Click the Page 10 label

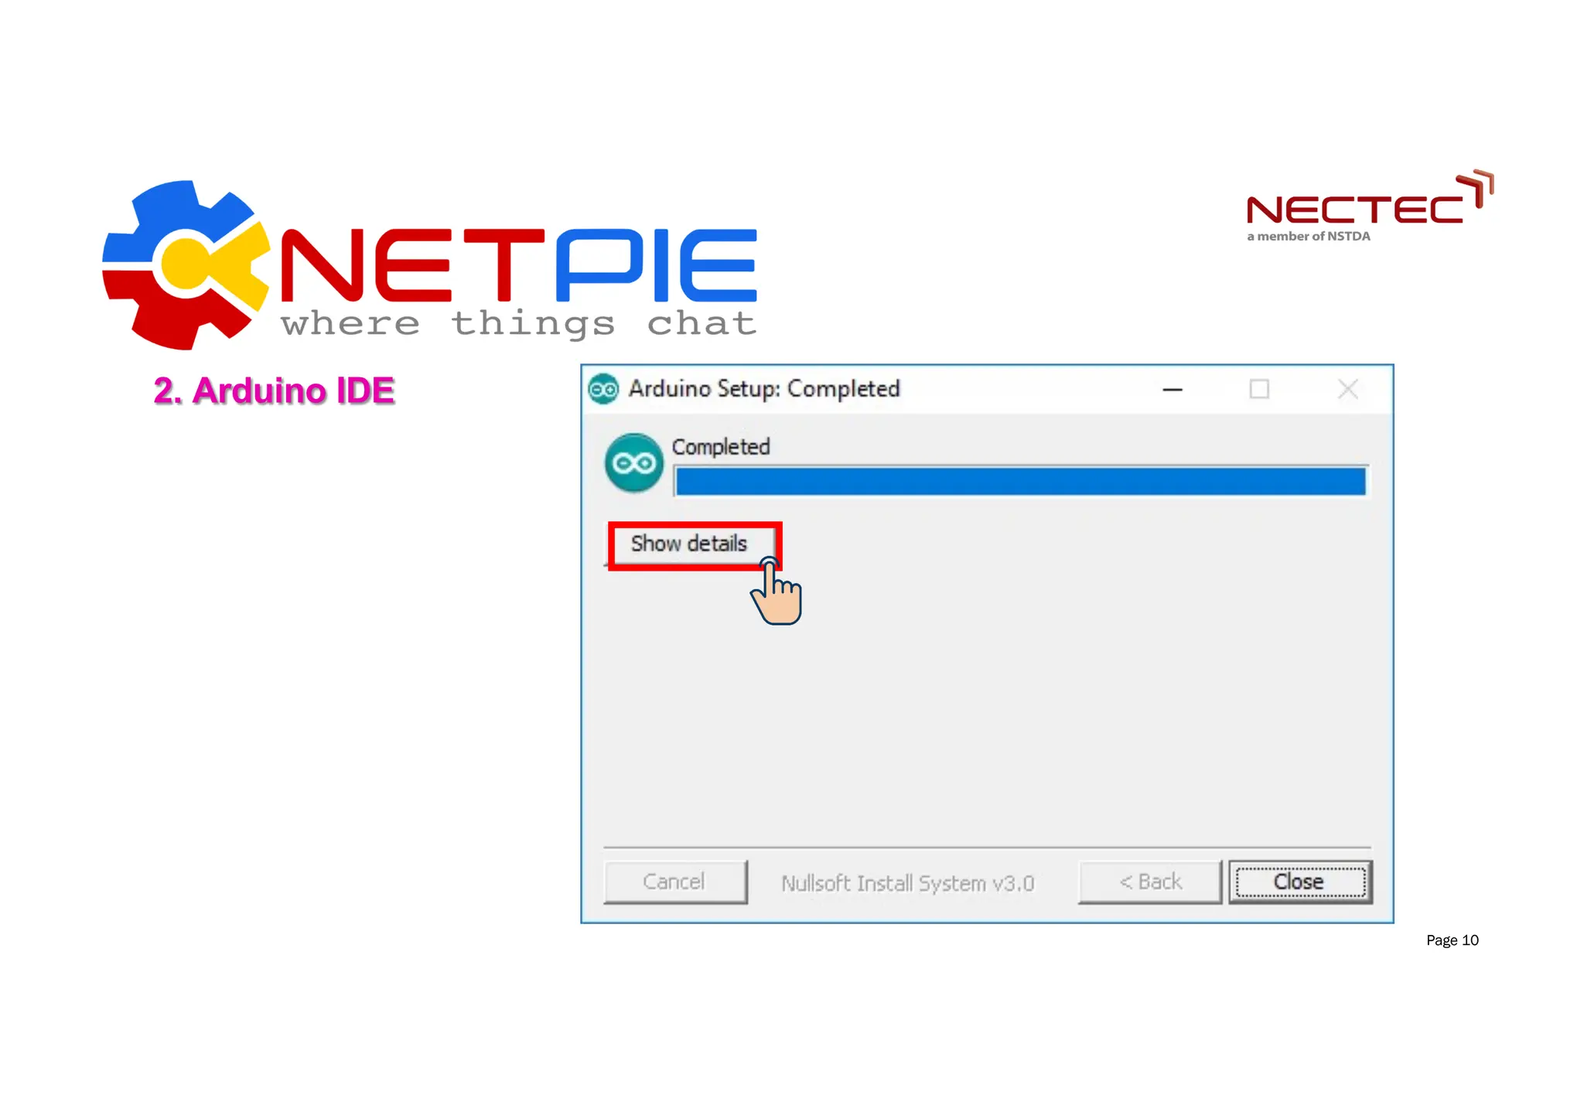coord(1453,940)
